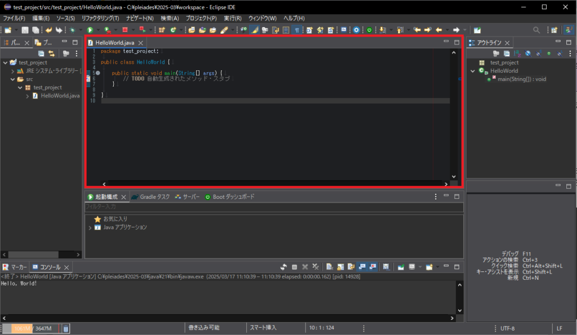Image resolution: width=577 pixels, height=335 pixels.
Task: Collapse the test_project package node
Action: pos(20,87)
